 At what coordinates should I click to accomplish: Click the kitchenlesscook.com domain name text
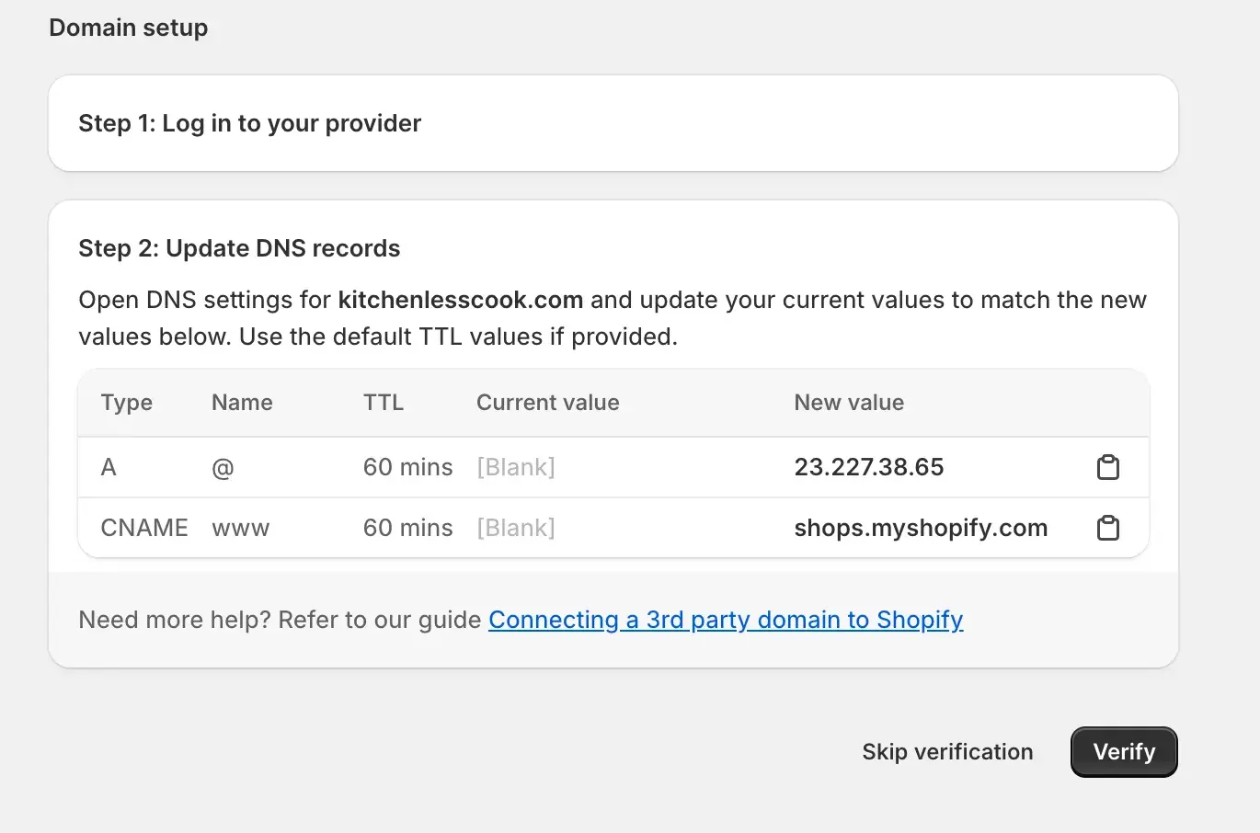pos(460,301)
